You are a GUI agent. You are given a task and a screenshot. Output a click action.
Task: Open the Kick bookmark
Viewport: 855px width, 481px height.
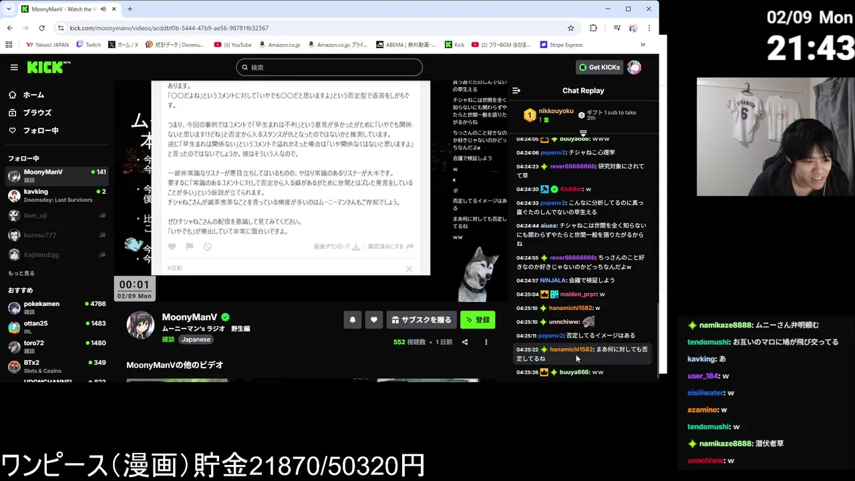455,45
